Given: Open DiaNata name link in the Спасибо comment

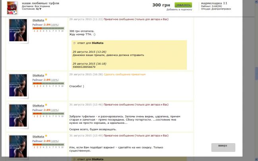Looking at the screenshot, I should click(x=38, y=75).
